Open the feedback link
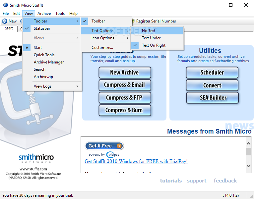Viewport: 254px width, 199px height. pos(225,180)
